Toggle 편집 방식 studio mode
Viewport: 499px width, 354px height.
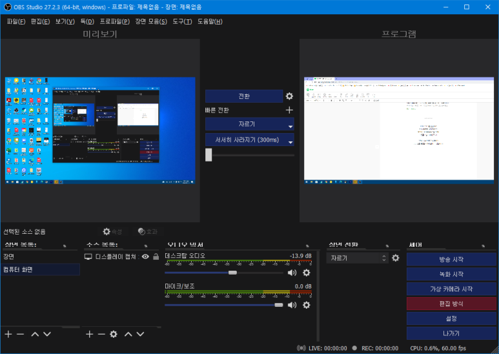[x=451, y=304]
